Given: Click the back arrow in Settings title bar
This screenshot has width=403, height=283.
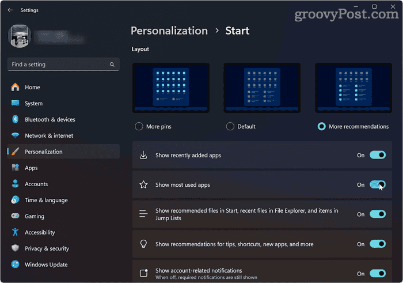Looking at the screenshot, I should point(10,10).
